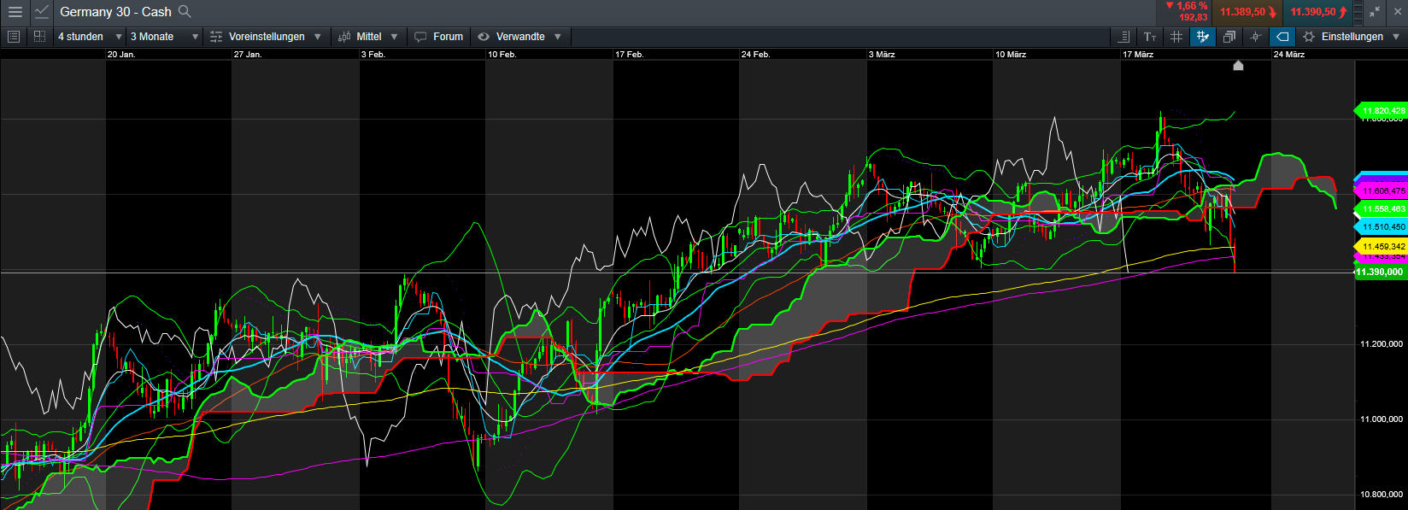Viewport: 1408px width, 510px height.
Task: Open the Einstellungen settings menu
Action: 1352,37
